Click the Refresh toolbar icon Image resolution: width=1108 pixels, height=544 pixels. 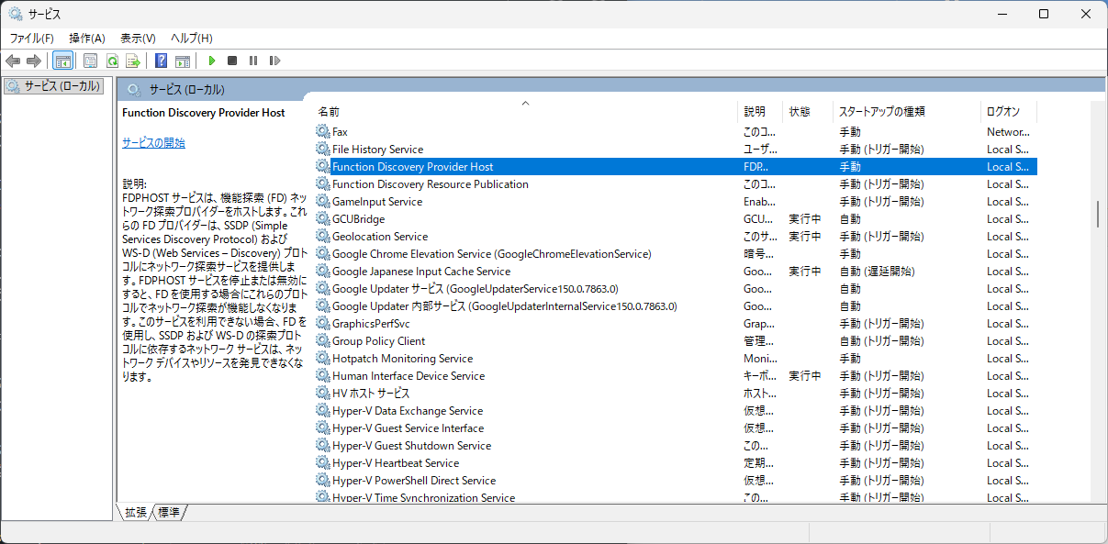tap(112, 61)
